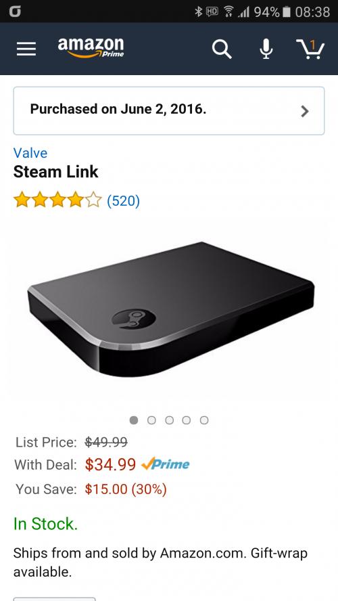The image size is (338, 601).
Task: Tap the Wi-Fi status icon
Action: pos(229,12)
